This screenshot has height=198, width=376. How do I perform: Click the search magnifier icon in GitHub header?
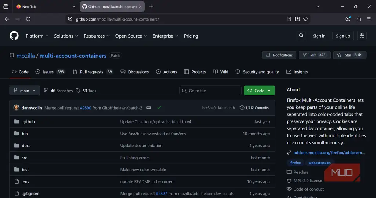301,36
